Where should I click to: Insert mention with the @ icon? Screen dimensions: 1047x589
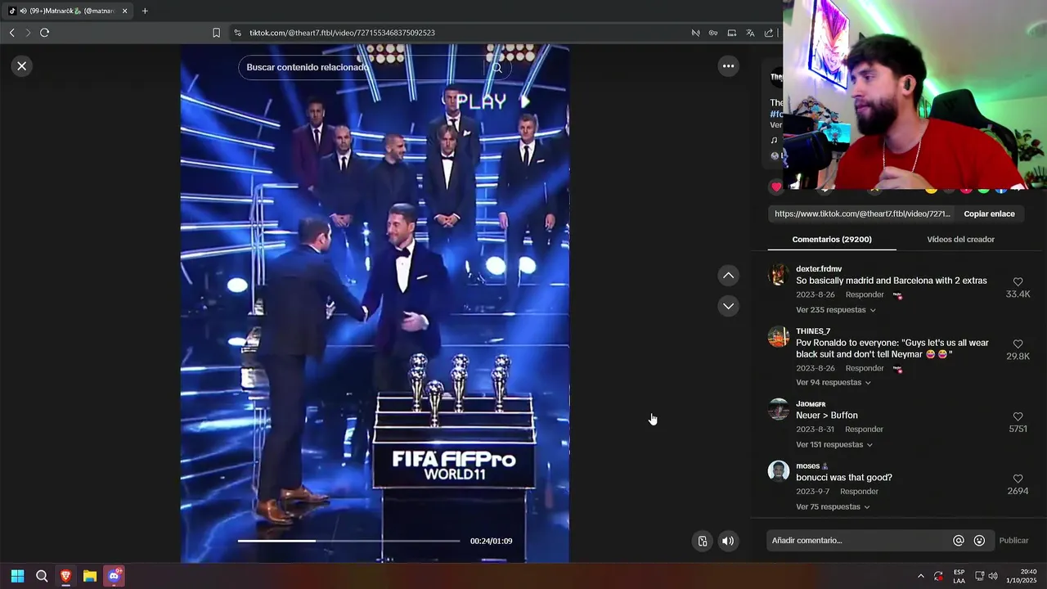[958, 541]
